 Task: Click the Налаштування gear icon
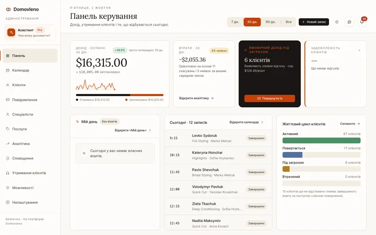tap(8, 203)
